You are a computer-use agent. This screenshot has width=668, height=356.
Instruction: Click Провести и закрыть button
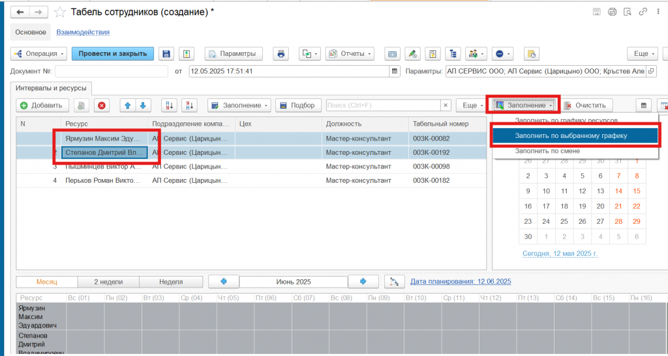click(x=113, y=54)
